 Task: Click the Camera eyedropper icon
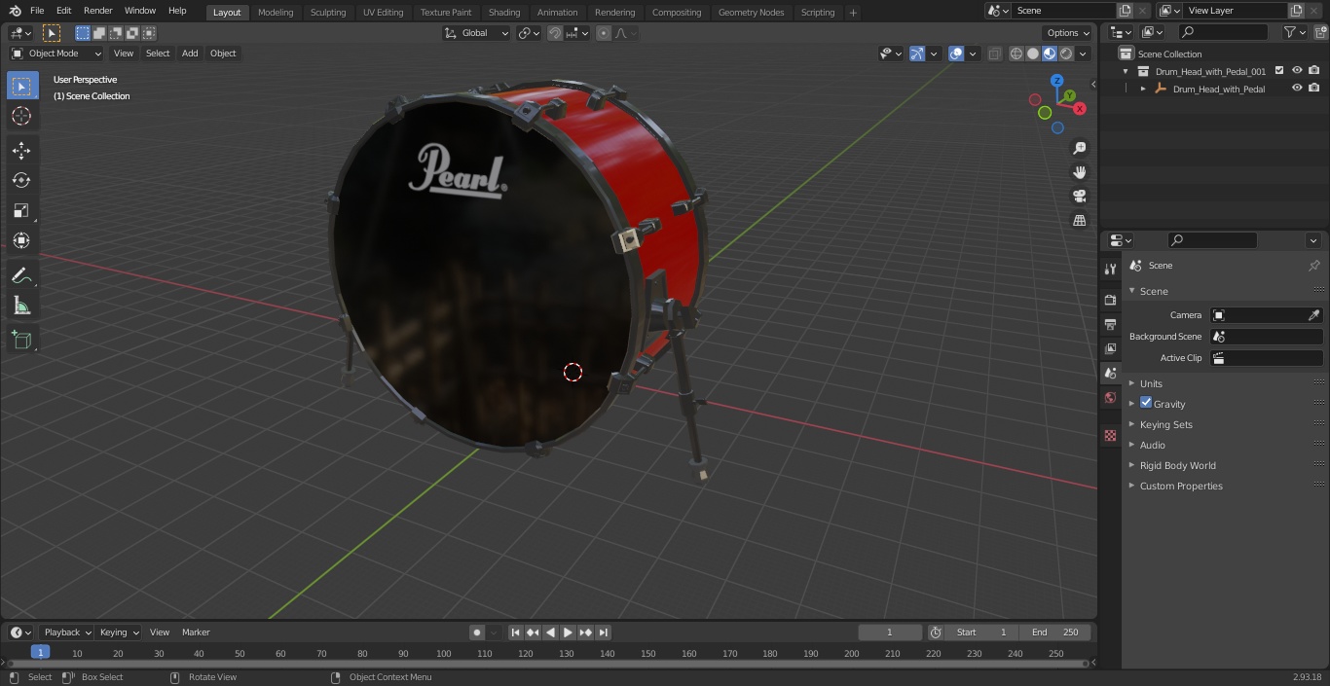click(1313, 315)
